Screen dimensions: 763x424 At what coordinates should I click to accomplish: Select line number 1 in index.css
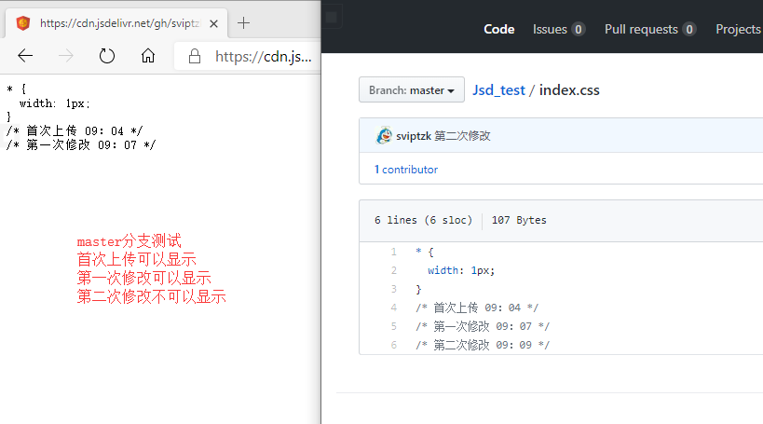tap(393, 252)
